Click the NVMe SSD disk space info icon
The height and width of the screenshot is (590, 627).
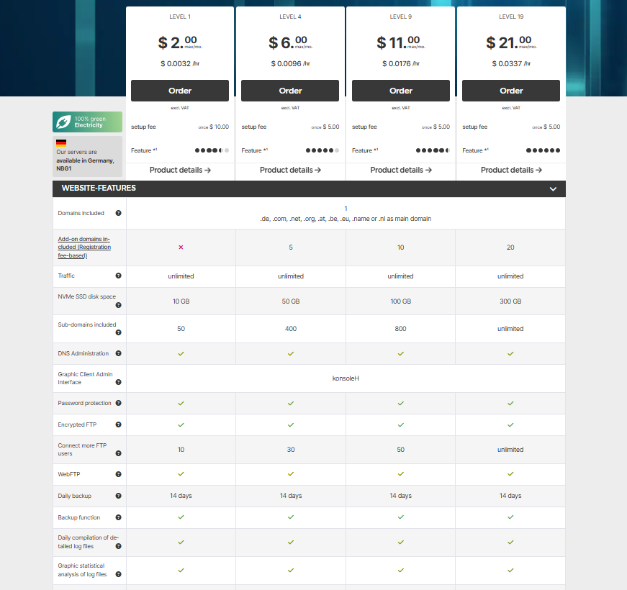[118, 305]
